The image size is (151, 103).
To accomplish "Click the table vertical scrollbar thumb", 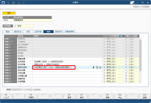I will (x=140, y=55).
